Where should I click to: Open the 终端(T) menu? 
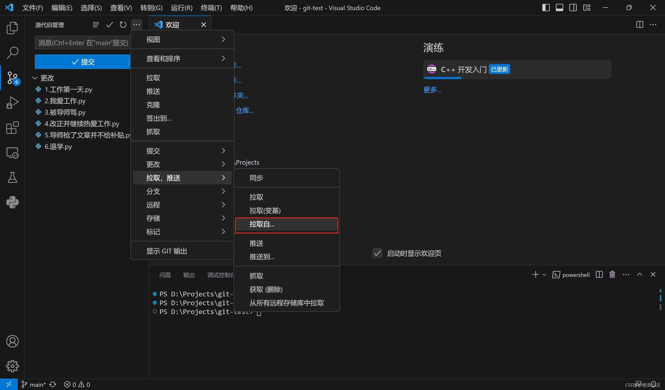point(211,8)
